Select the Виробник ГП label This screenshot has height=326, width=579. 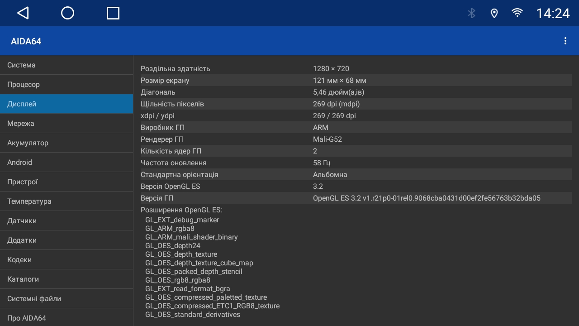pyautogui.click(x=162, y=128)
